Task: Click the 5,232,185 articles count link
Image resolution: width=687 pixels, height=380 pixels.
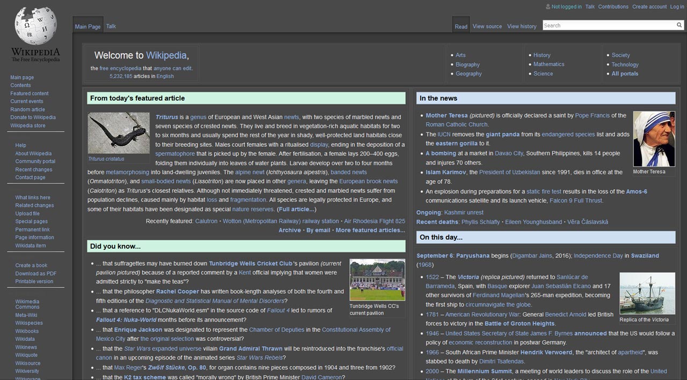Action: pyautogui.click(x=121, y=76)
